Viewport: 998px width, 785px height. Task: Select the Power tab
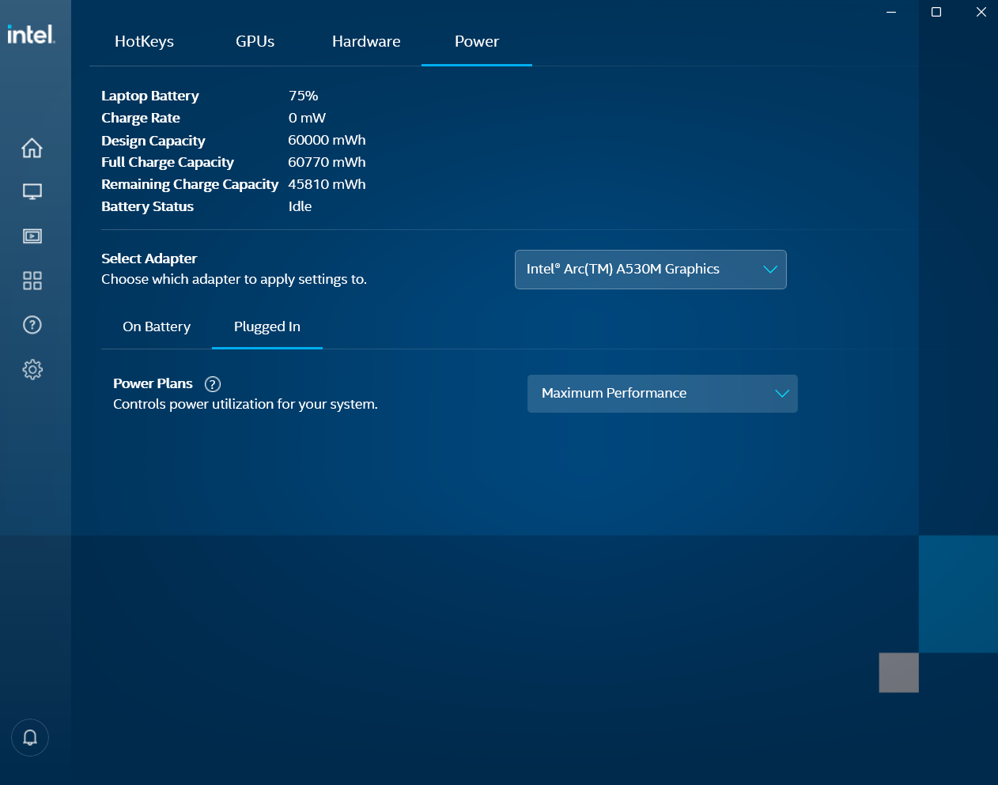tap(476, 42)
